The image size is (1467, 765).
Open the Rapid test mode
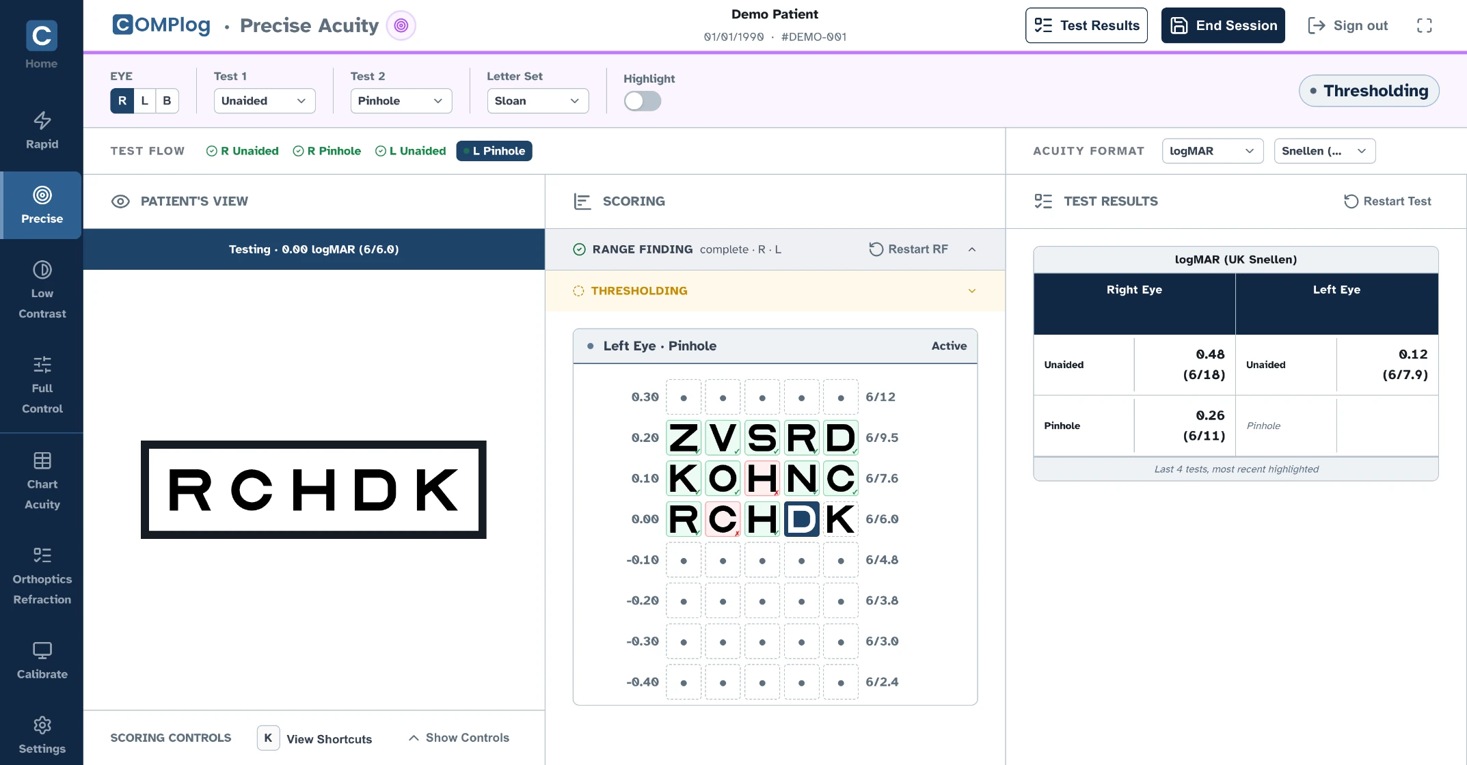[x=42, y=130]
